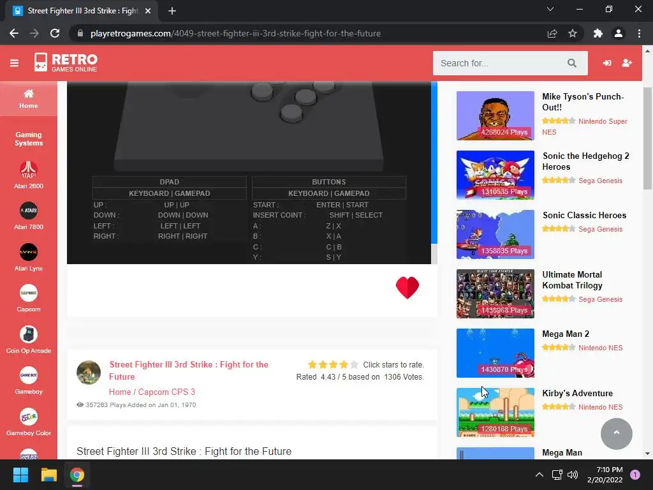Click the Kirby's Adventure thumbnail
This screenshot has height=490, width=653.
tap(495, 413)
